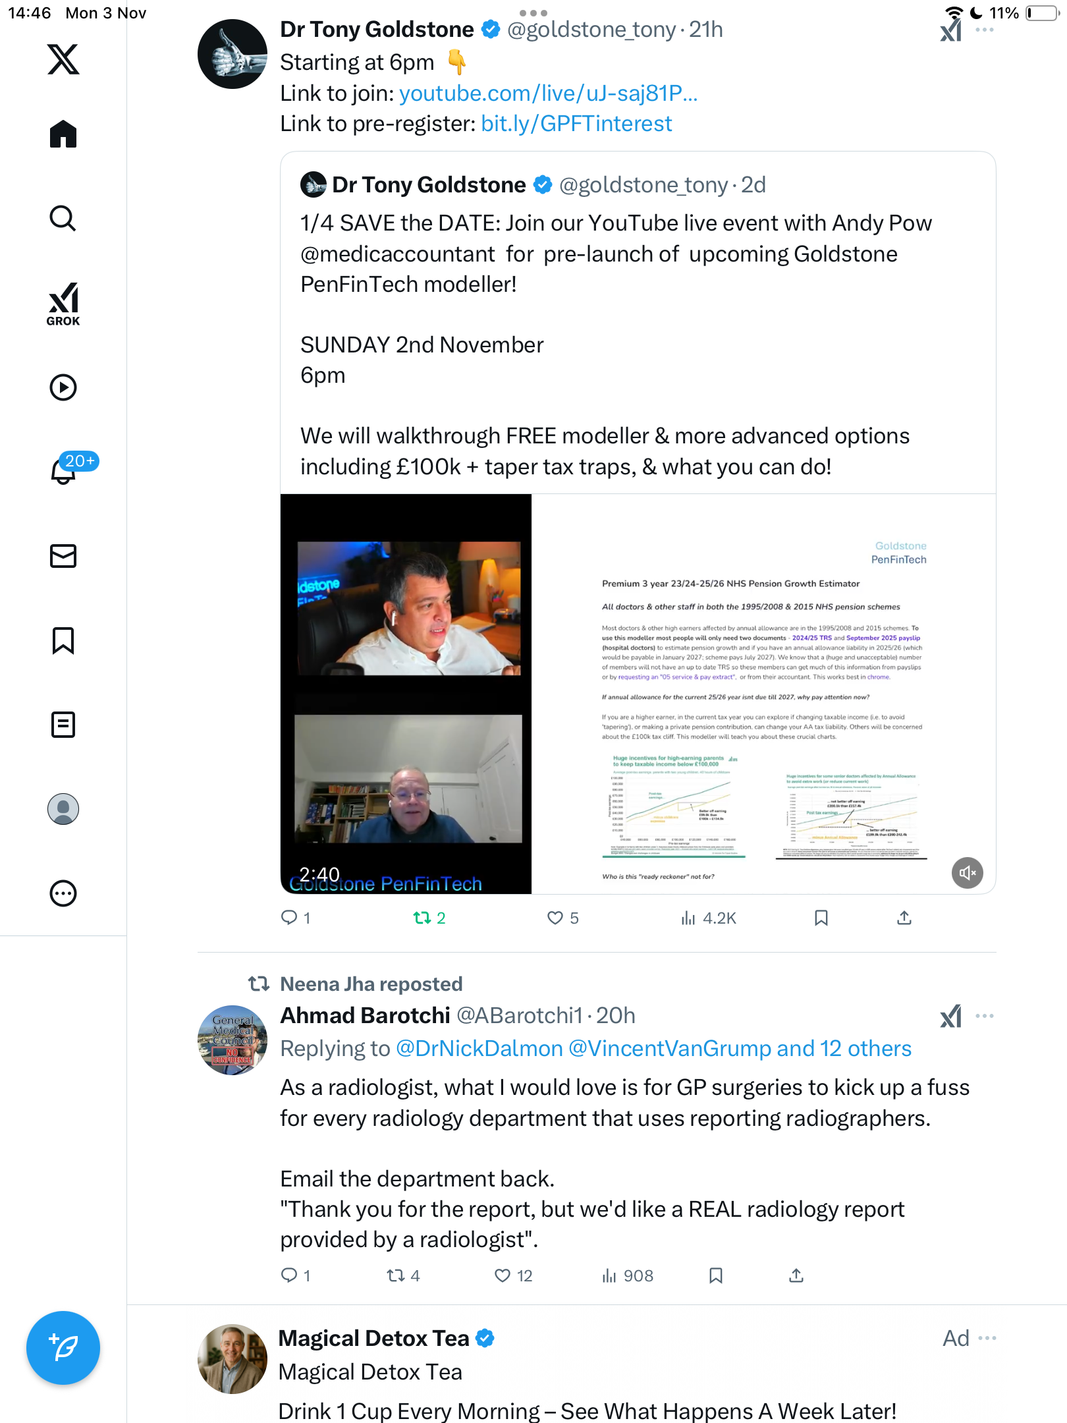Compose a new post

pos(63,1348)
